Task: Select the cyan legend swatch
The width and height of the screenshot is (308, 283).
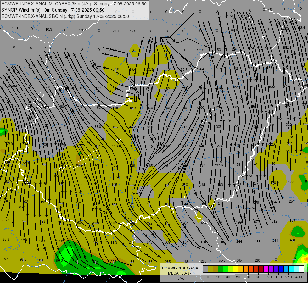Action: (291, 269)
